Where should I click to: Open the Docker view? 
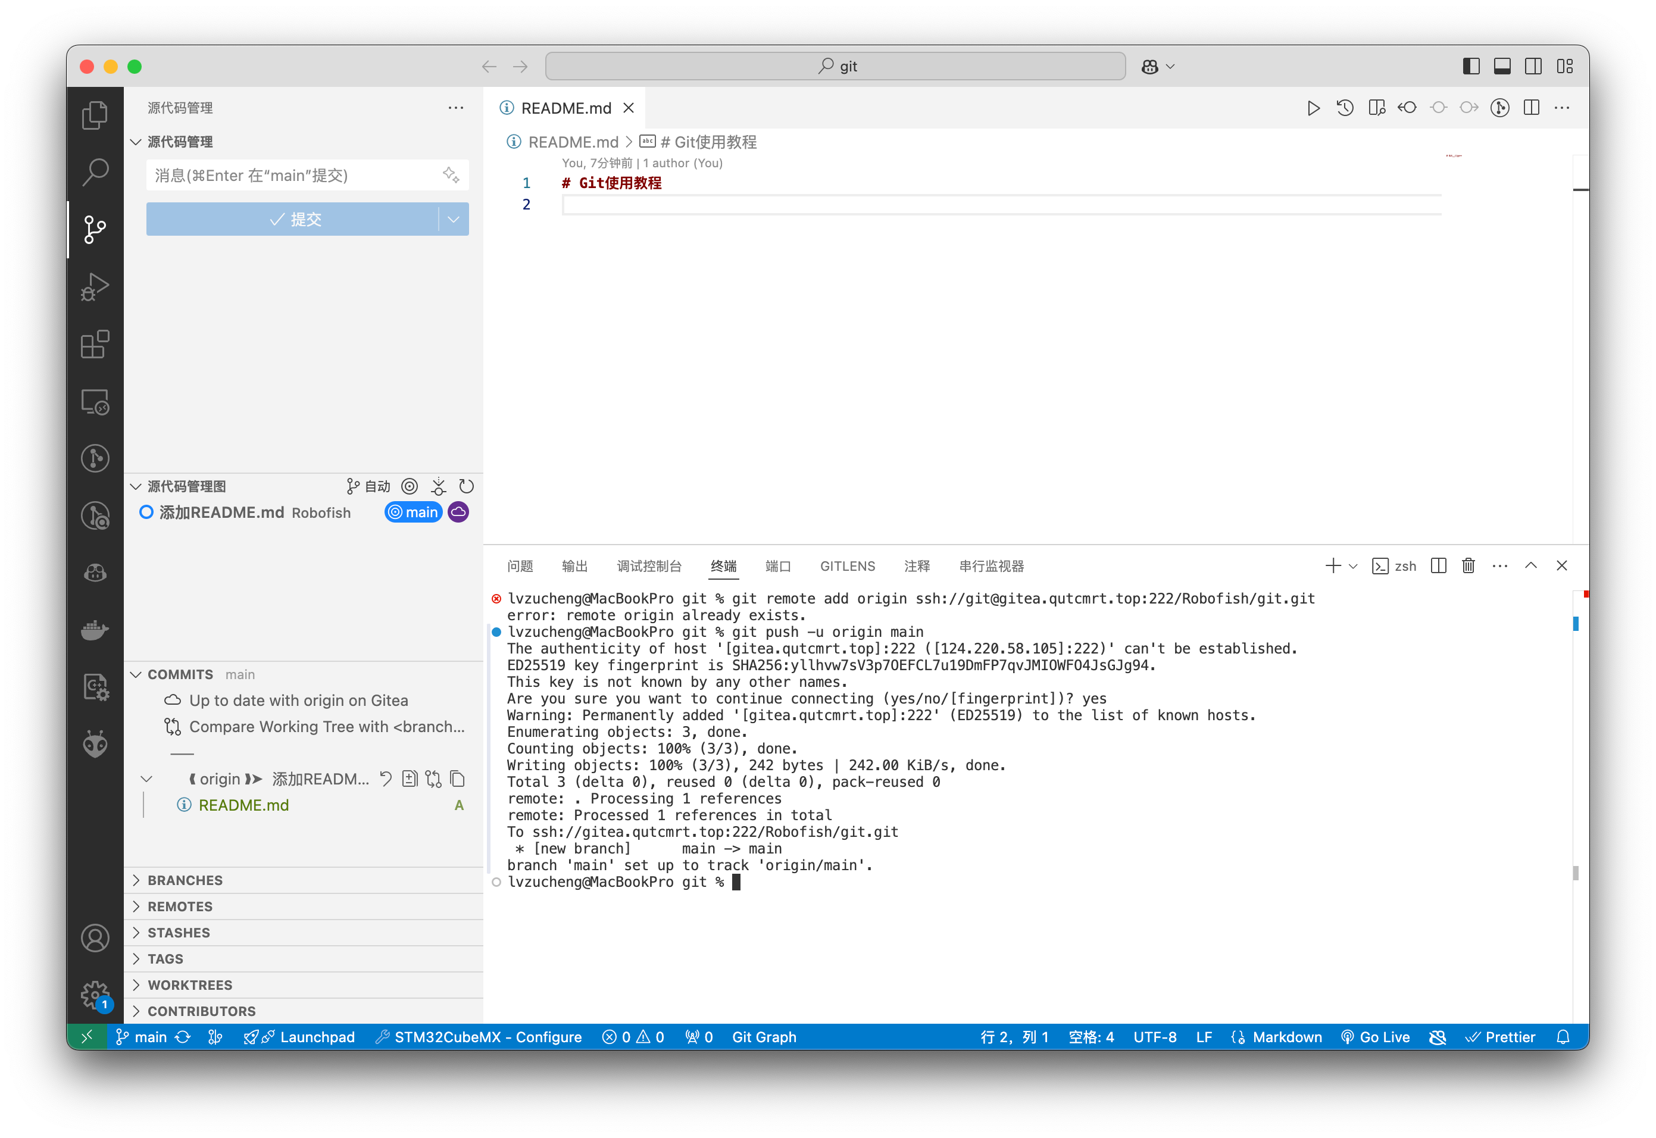pyautogui.click(x=95, y=630)
